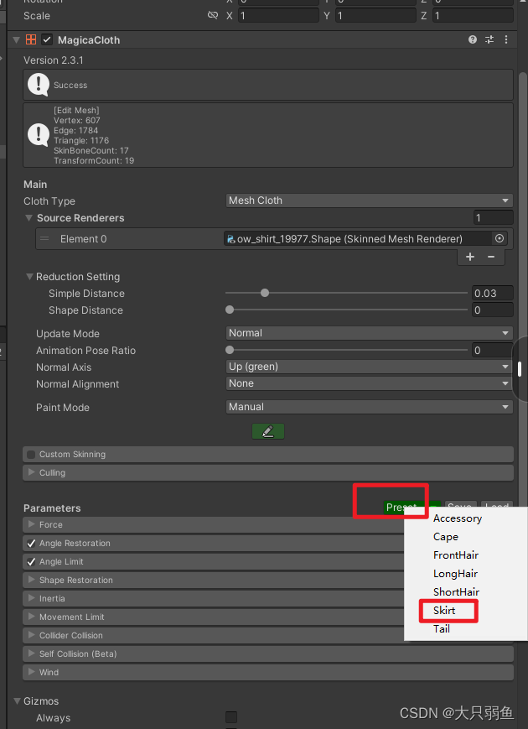Open MagicaCloth component preset settings icon
Image resolution: width=528 pixels, height=729 pixels.
point(489,39)
